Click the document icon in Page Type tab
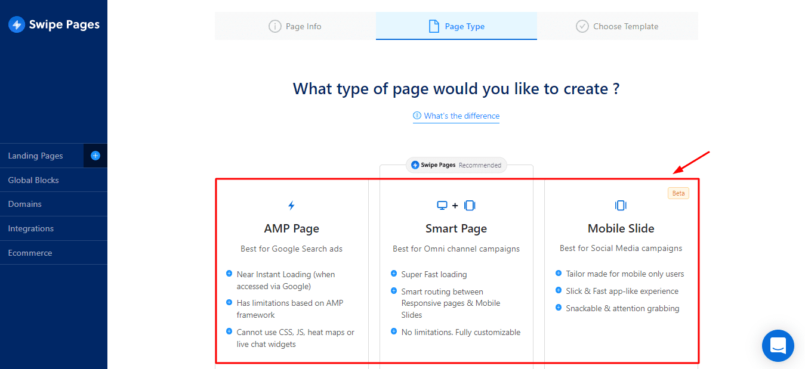 coord(434,26)
